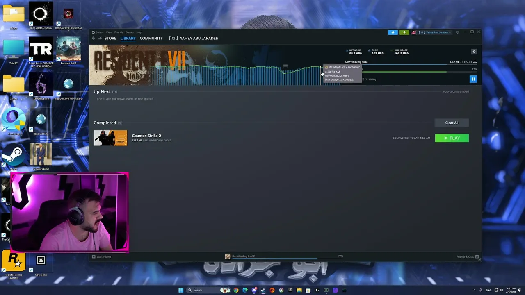Open the View menu
Viewport: 525px width, 295px height.
pos(109,32)
